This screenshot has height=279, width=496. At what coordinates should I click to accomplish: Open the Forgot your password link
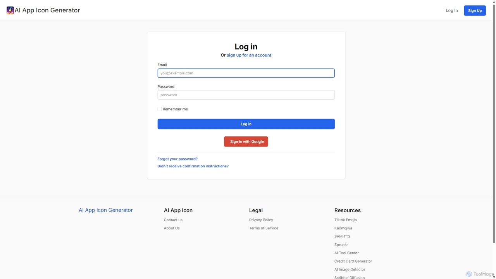(x=177, y=159)
